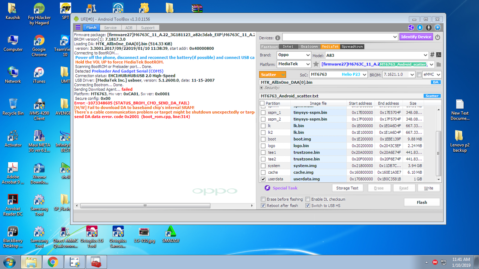Image resolution: width=479 pixels, height=269 pixels.
Task: Switch to the Service tab
Action: click(110, 28)
